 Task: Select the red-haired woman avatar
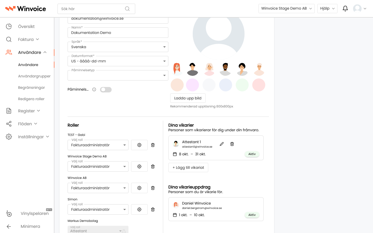coord(177,69)
